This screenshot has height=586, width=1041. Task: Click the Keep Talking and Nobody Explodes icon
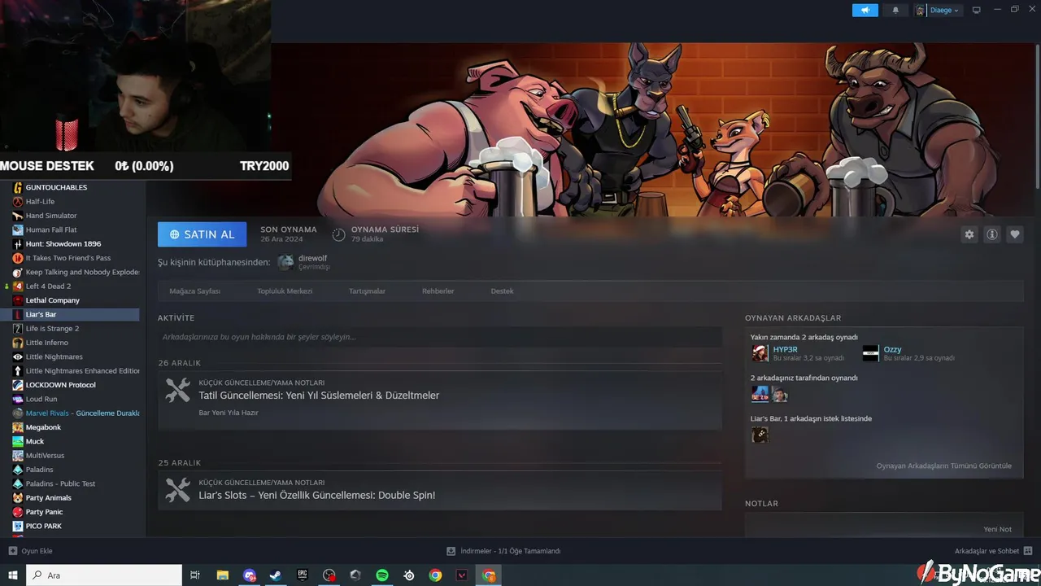tap(18, 272)
